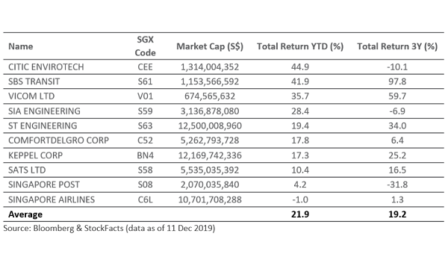Select the COMFORTDELGRO CORP name cell
The width and height of the screenshot is (448, 269).
point(58,140)
